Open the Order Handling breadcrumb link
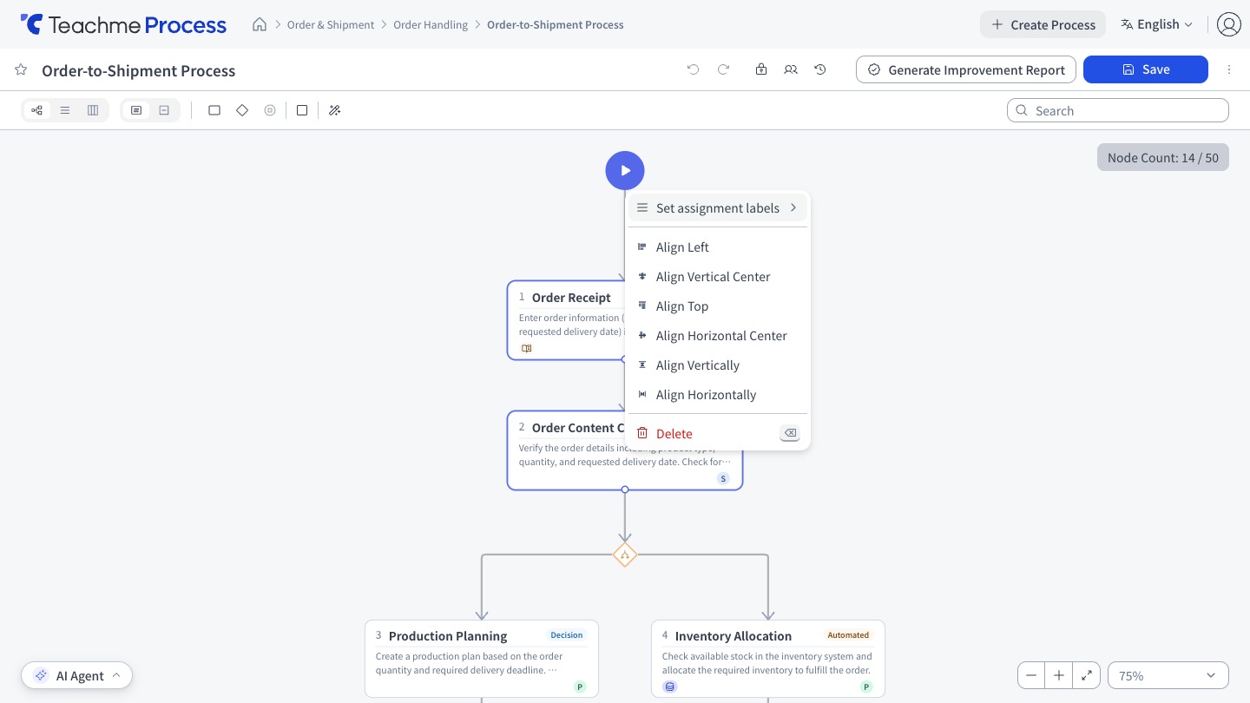The height and width of the screenshot is (703, 1250). click(x=431, y=24)
